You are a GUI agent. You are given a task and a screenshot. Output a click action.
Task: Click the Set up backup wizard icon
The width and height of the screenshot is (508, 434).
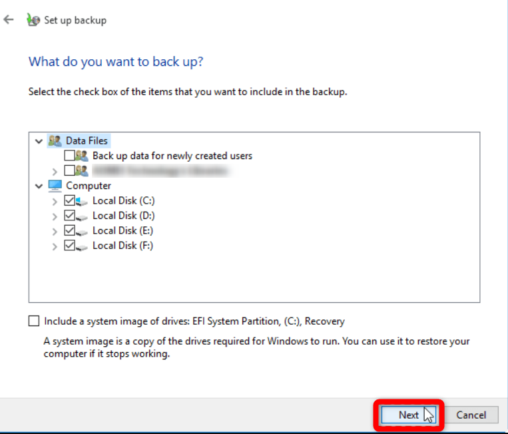pos(33,21)
